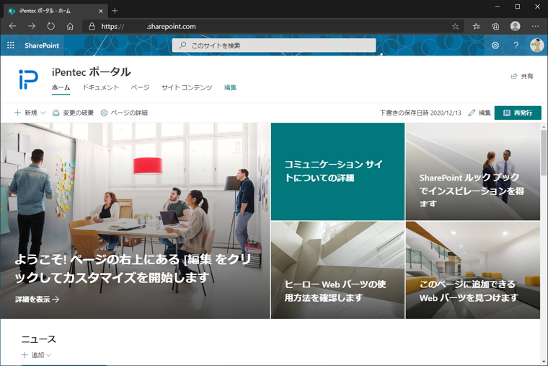Screen dimensions: 548x366
Task: Click the 共有 share button
Action: tap(522, 77)
